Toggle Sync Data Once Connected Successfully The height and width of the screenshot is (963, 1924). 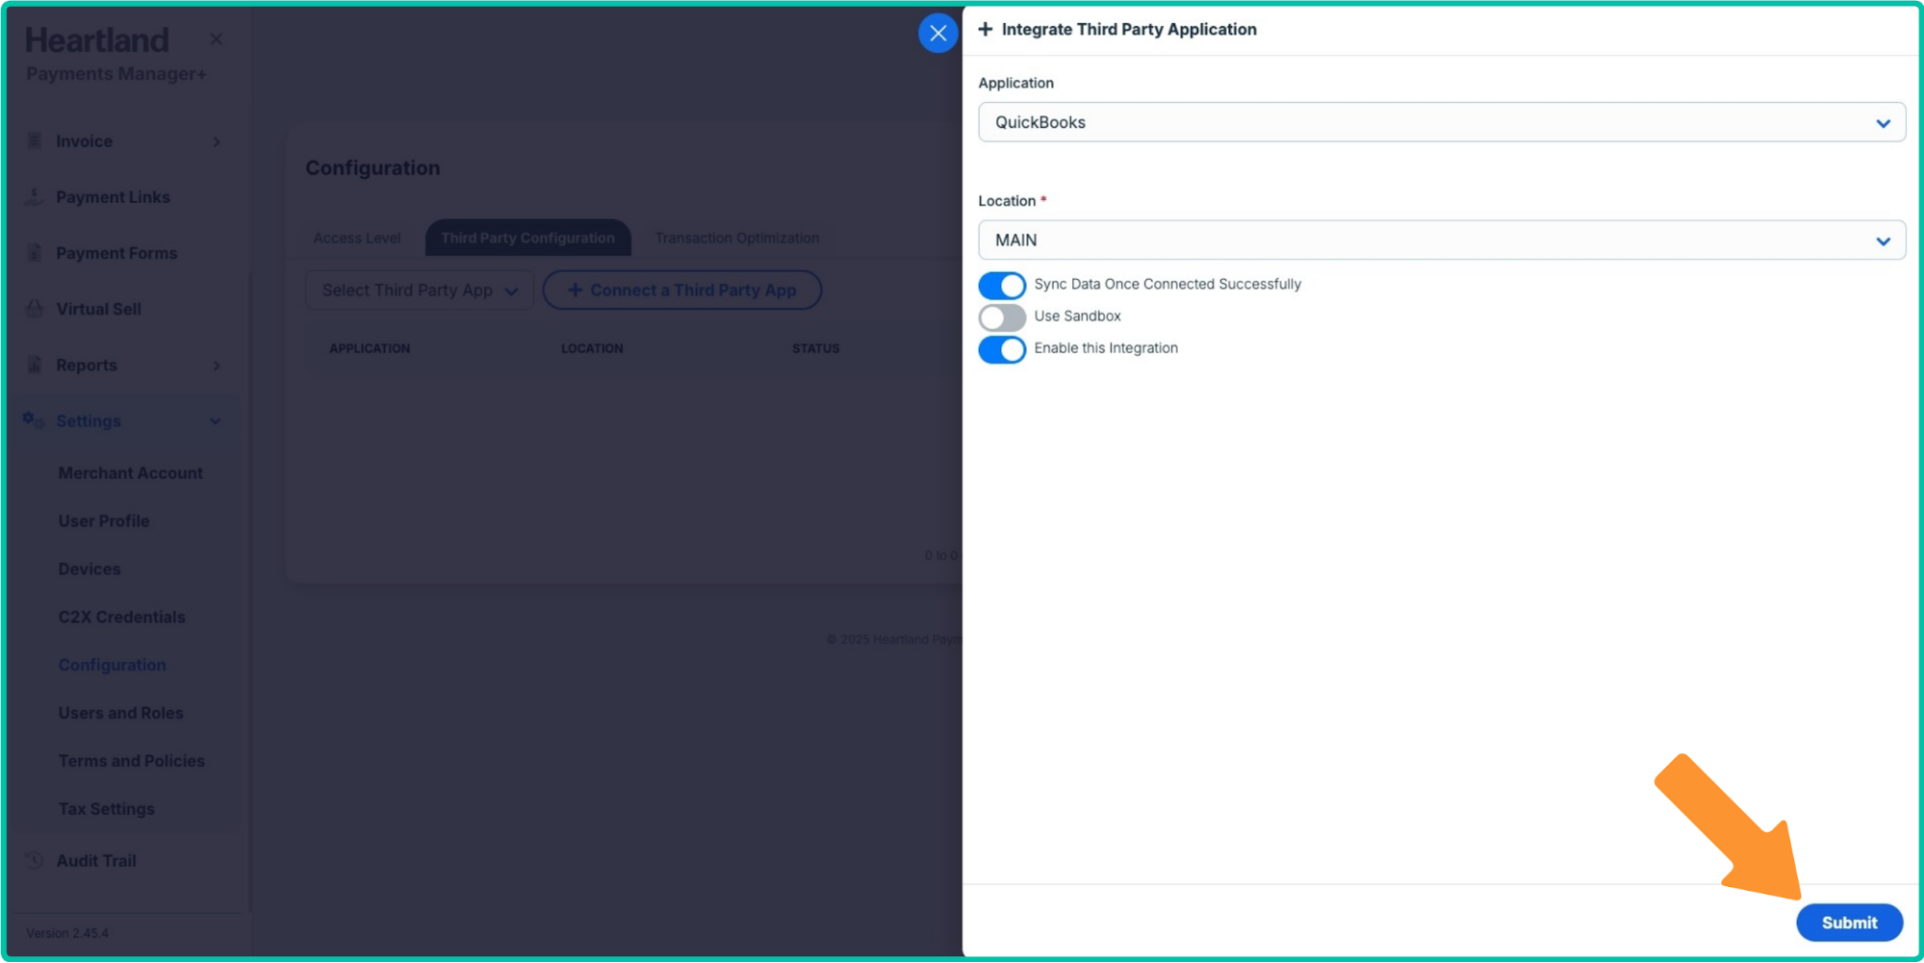pyautogui.click(x=1002, y=286)
